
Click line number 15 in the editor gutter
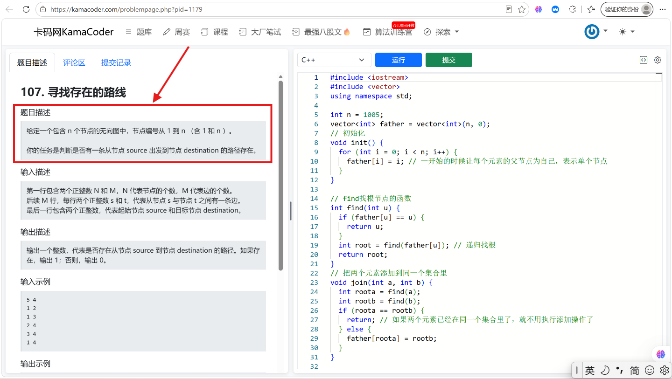tap(314, 208)
